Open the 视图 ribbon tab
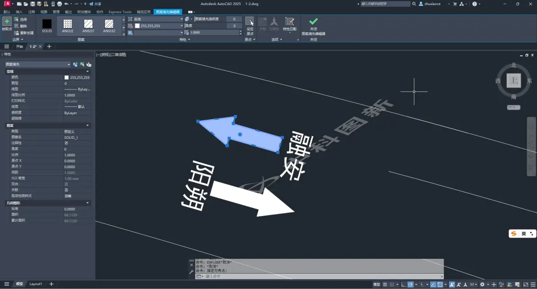 coord(44,12)
